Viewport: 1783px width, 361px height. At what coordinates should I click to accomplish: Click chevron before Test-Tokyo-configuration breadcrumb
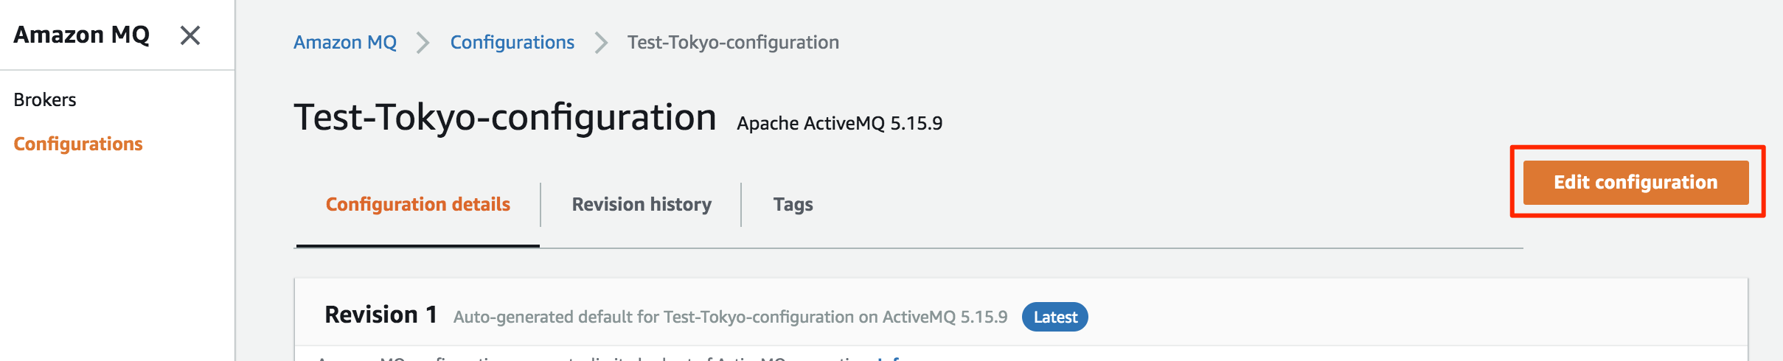point(601,43)
